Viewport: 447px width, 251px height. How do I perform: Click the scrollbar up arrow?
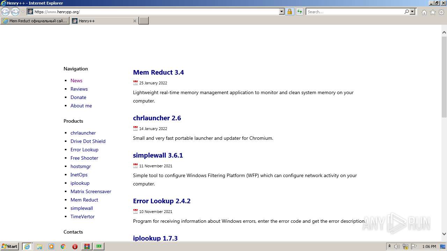coord(444,32)
